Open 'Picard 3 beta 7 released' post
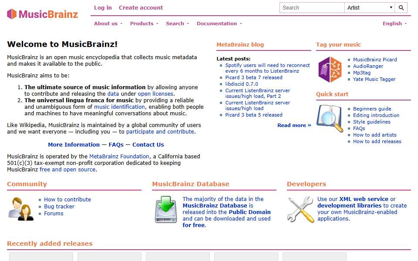Viewport: 418px width, 261px height. (254, 77)
